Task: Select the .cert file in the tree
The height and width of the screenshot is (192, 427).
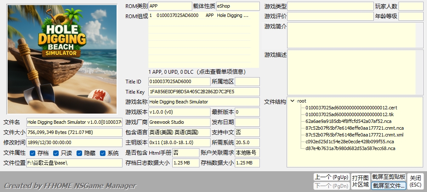Action: click(x=351, y=108)
